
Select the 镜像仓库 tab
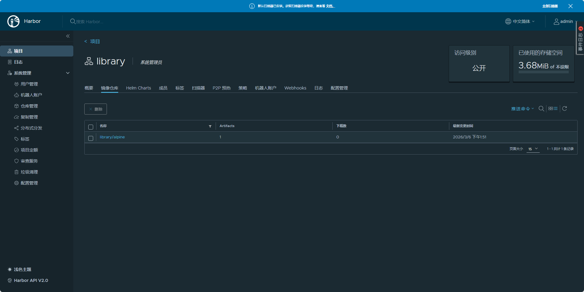point(110,88)
